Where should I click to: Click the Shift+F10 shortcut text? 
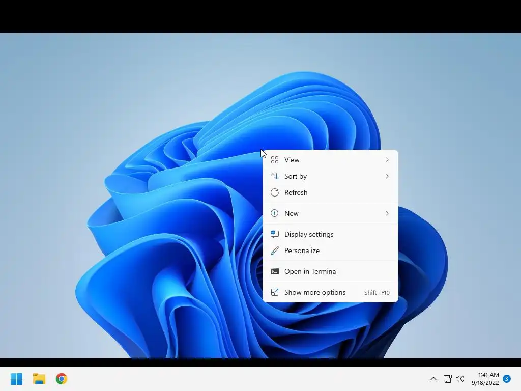[377, 293]
